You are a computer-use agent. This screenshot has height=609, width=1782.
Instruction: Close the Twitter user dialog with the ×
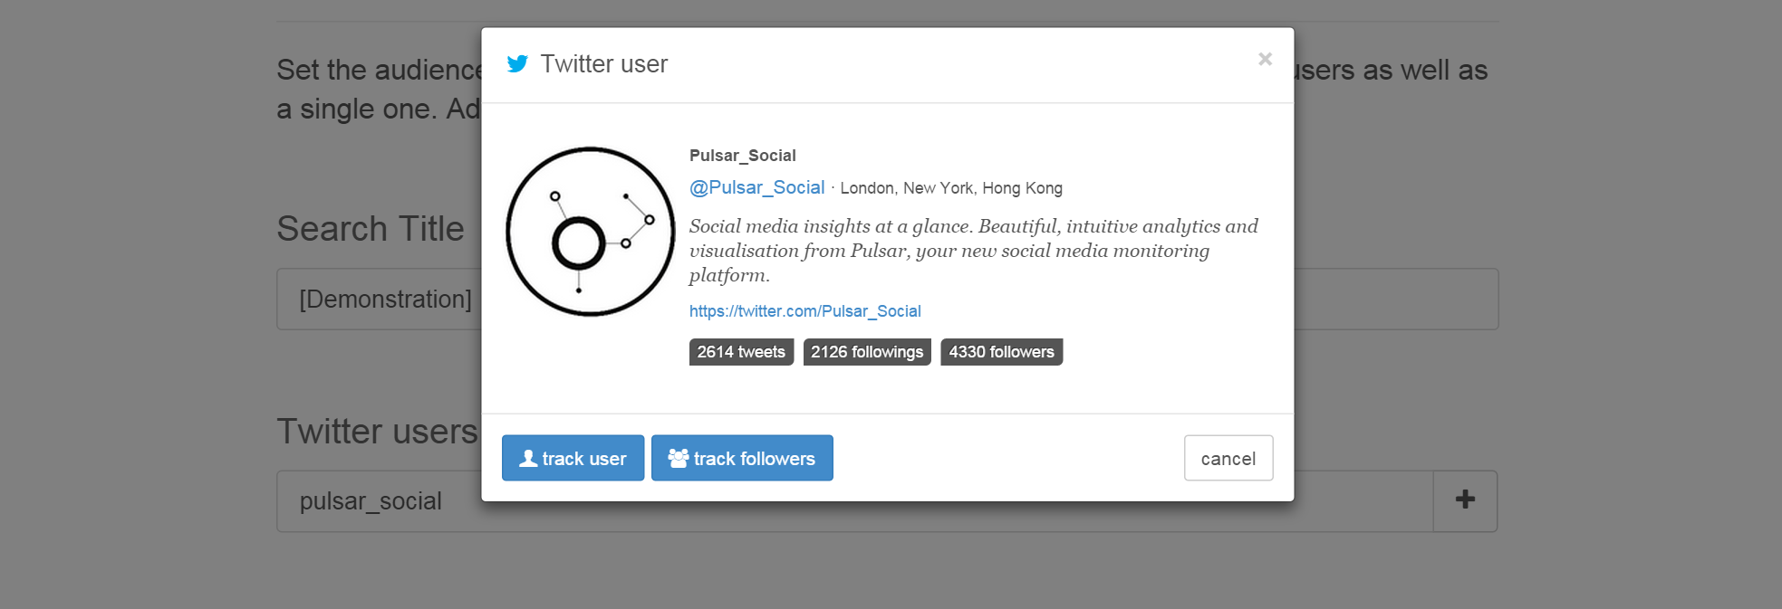(x=1265, y=60)
